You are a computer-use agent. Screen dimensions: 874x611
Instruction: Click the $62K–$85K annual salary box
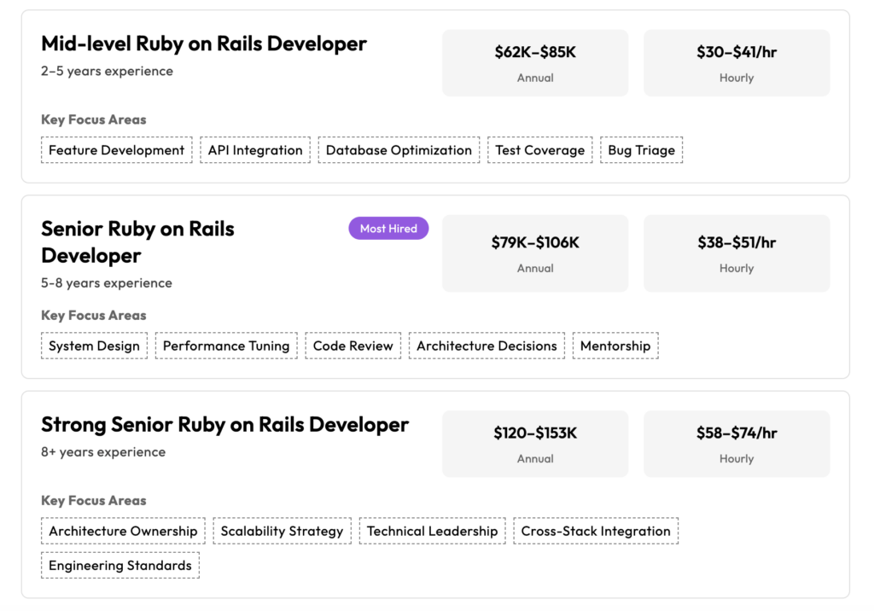(535, 63)
